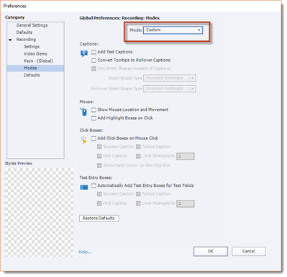Toggle Failure Caption under Text Entry Boxes

(x=138, y=194)
